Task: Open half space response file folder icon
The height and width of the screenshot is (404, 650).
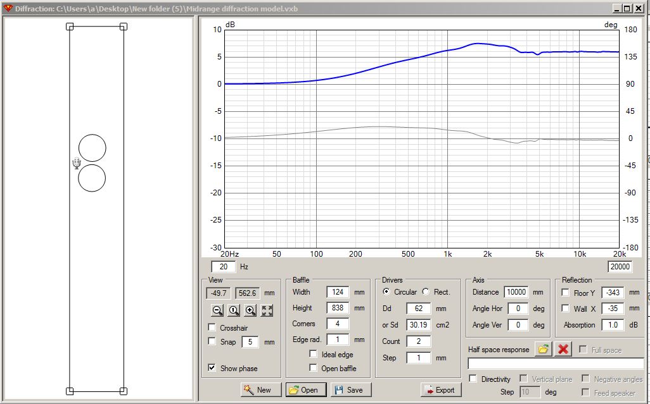Action: (x=542, y=349)
